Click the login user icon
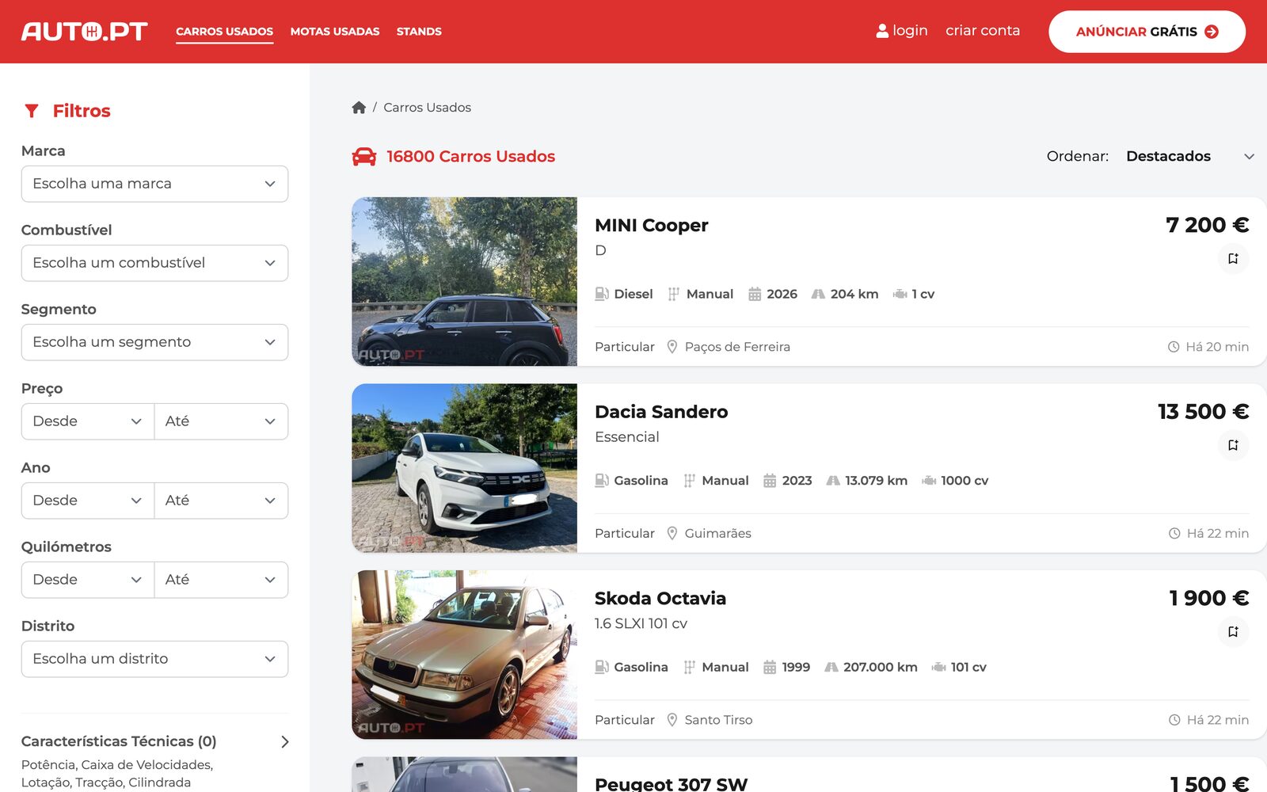This screenshot has width=1267, height=792. click(x=882, y=31)
